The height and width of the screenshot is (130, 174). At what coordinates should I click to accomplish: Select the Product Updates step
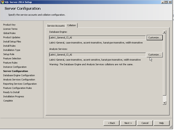coord(12,37)
